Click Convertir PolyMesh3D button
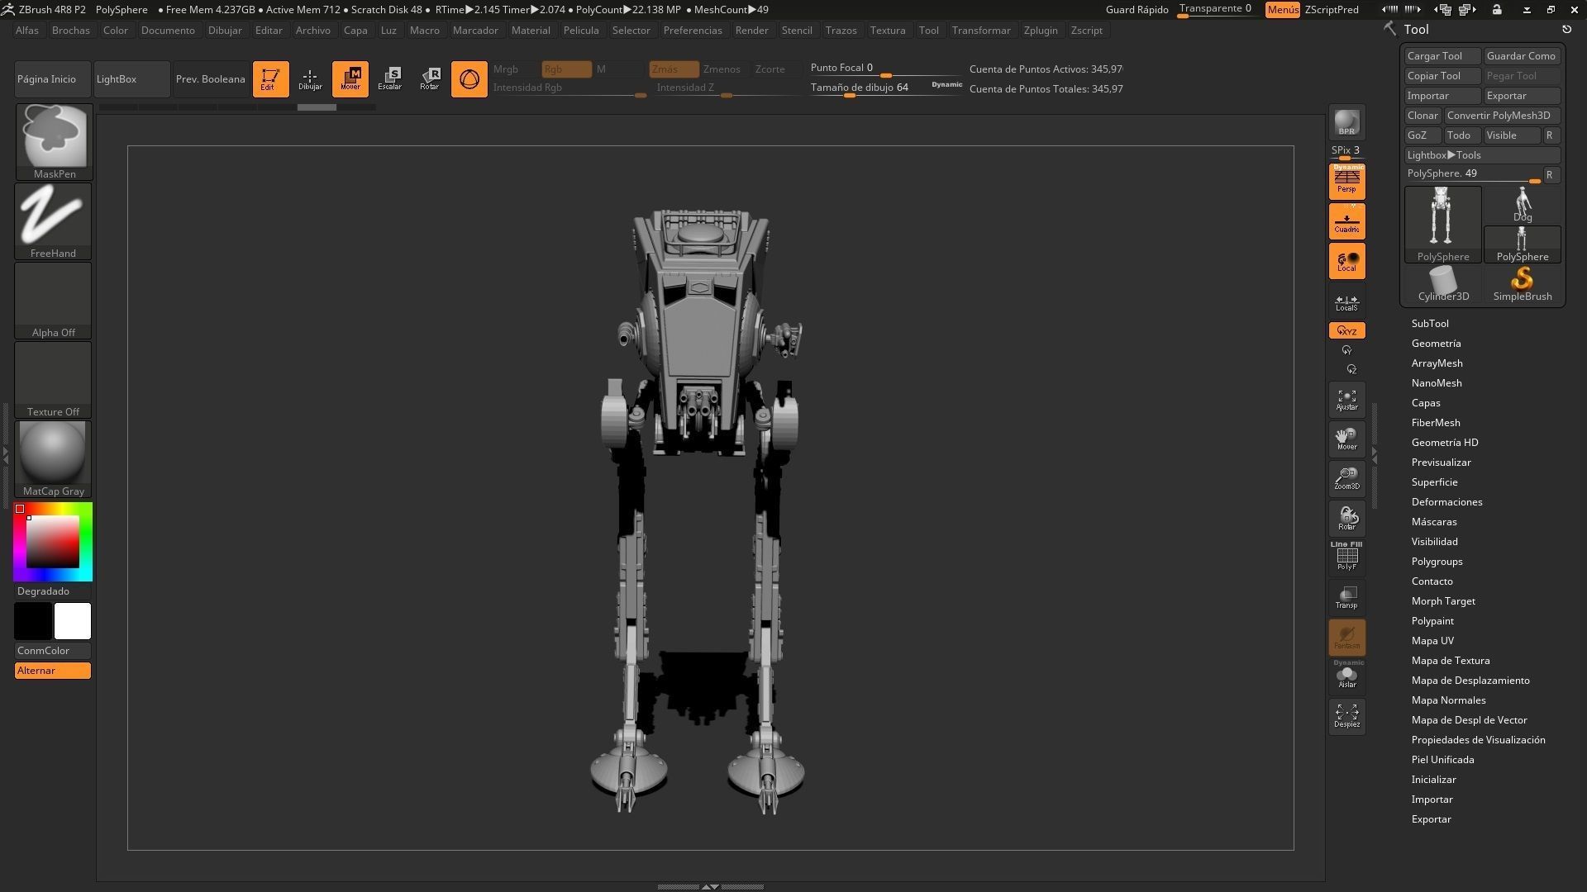This screenshot has width=1587, height=892. pos(1502,116)
